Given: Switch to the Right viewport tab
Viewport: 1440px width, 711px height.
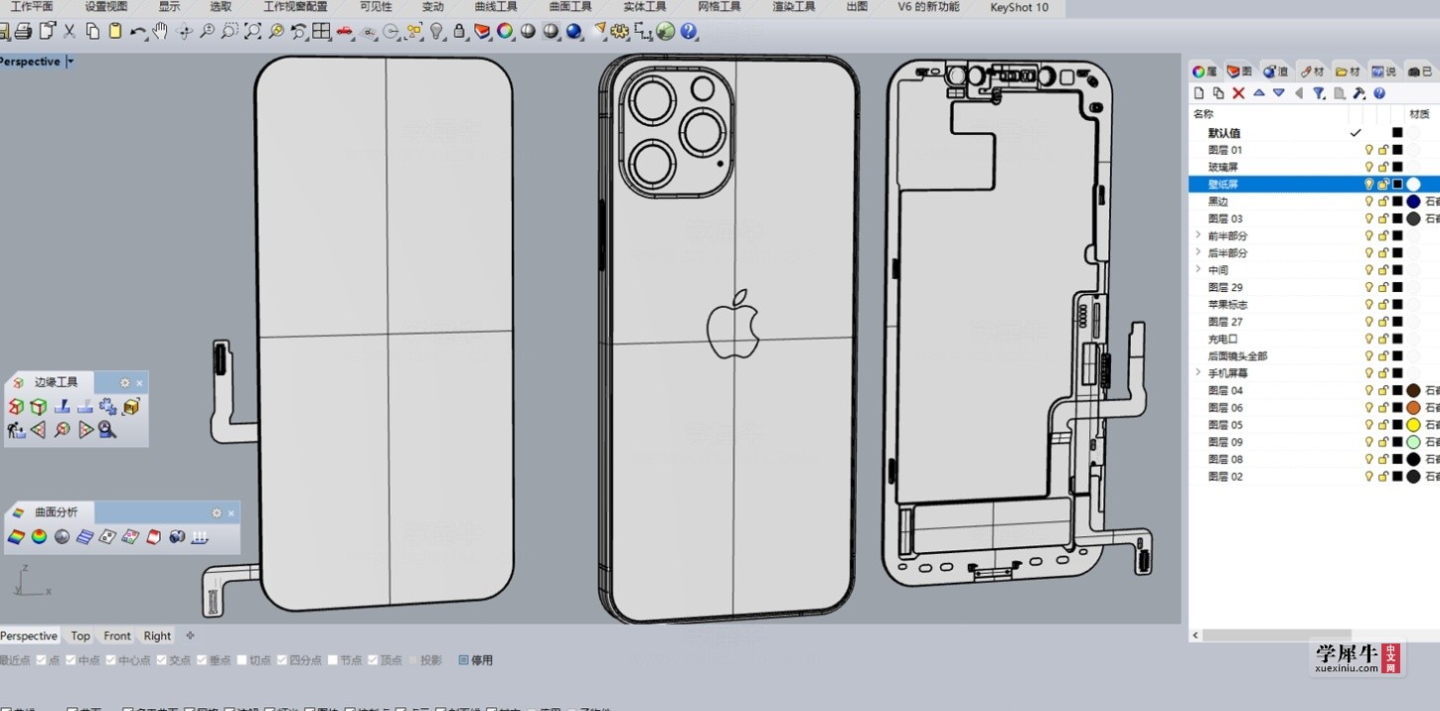Looking at the screenshot, I should click(157, 636).
